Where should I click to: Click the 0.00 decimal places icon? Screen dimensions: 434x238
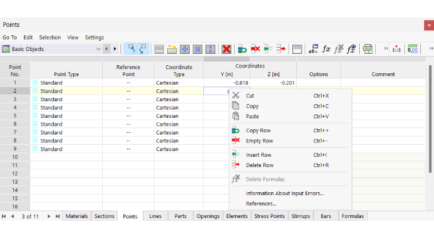point(412,49)
